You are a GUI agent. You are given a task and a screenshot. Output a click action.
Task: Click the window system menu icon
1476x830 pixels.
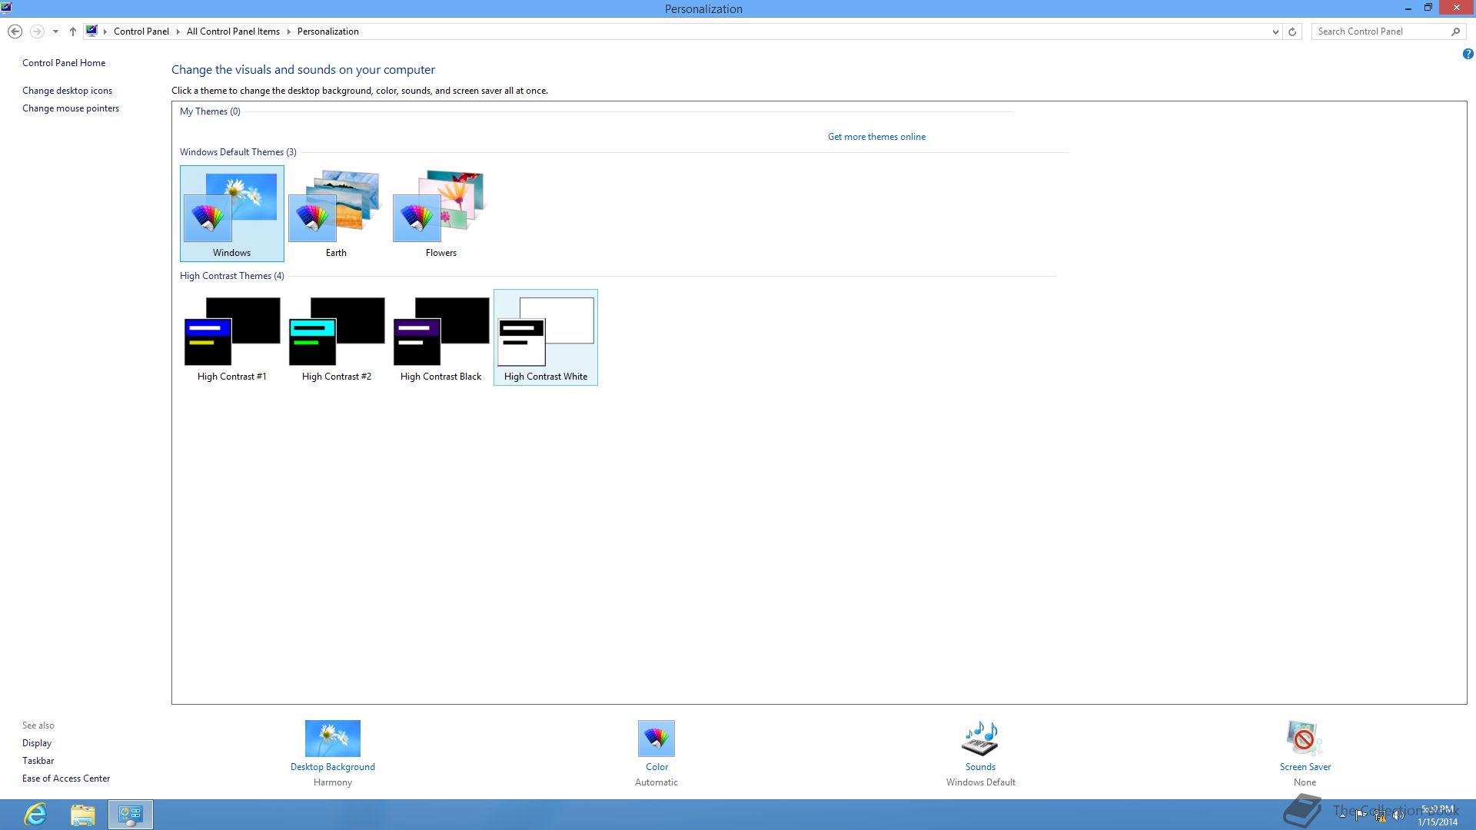pos(6,8)
